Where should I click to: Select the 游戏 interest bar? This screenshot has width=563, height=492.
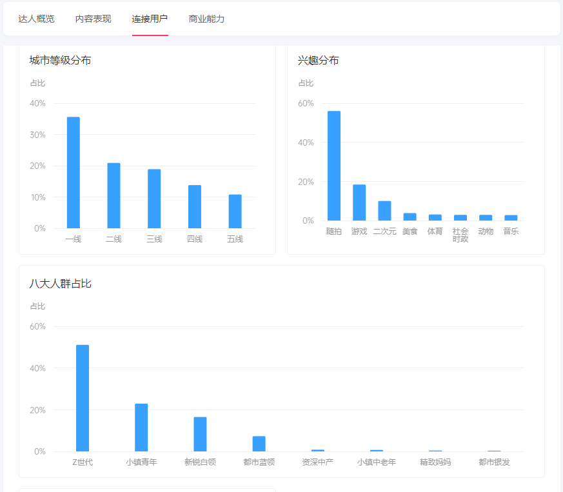pyautogui.click(x=359, y=202)
